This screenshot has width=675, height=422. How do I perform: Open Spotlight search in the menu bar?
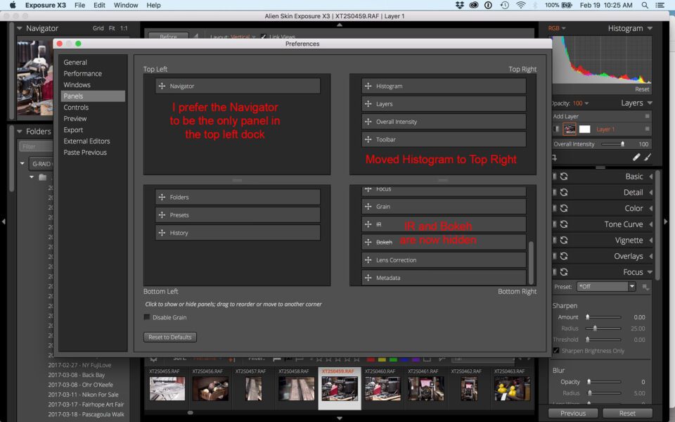(x=645, y=5)
